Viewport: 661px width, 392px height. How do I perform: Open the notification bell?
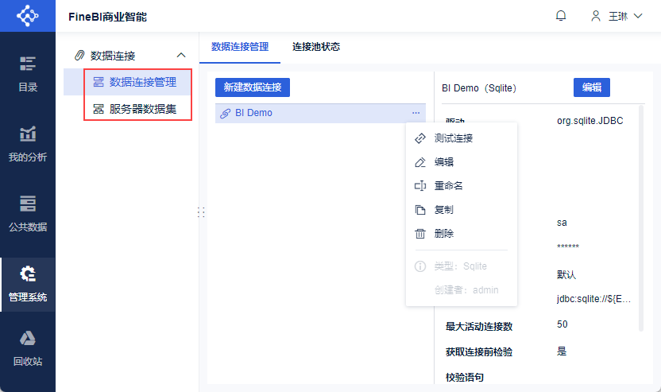(562, 16)
